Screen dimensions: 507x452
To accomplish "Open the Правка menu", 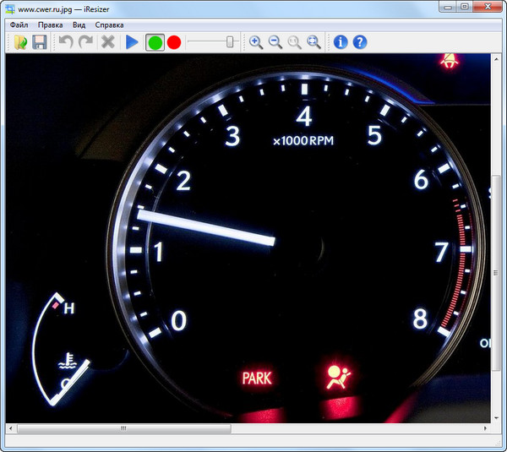I will pyautogui.click(x=51, y=25).
